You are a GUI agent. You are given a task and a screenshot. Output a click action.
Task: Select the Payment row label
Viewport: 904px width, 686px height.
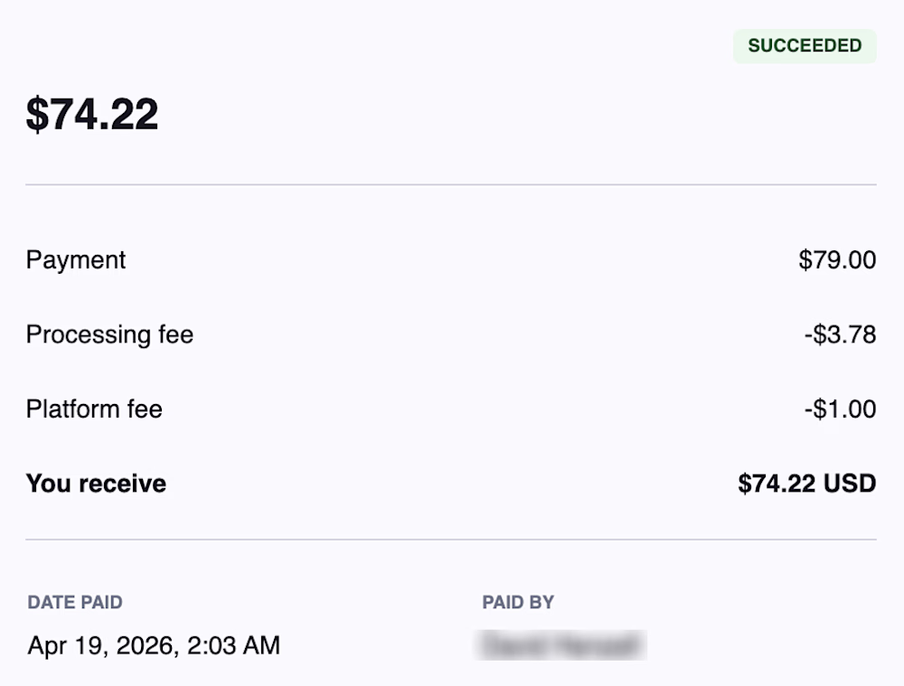pyautogui.click(x=76, y=260)
